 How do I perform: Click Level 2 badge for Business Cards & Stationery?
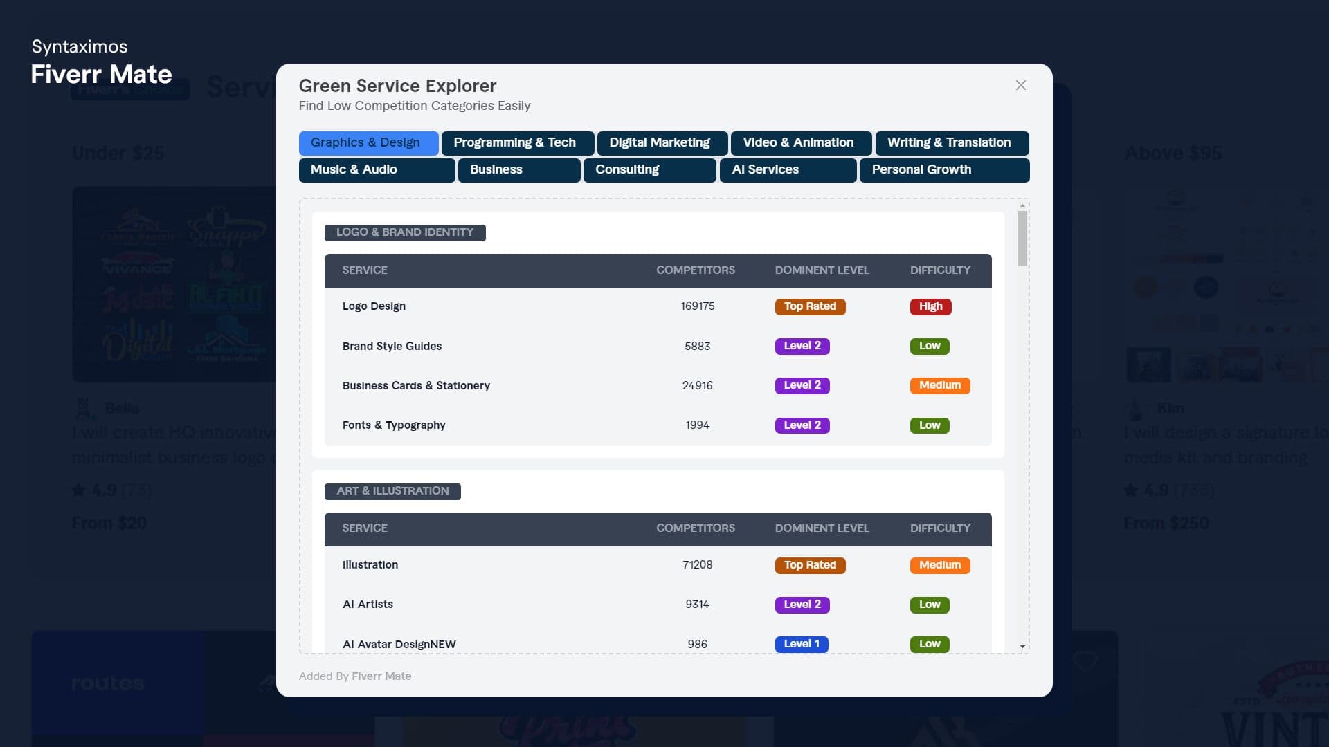(x=802, y=385)
